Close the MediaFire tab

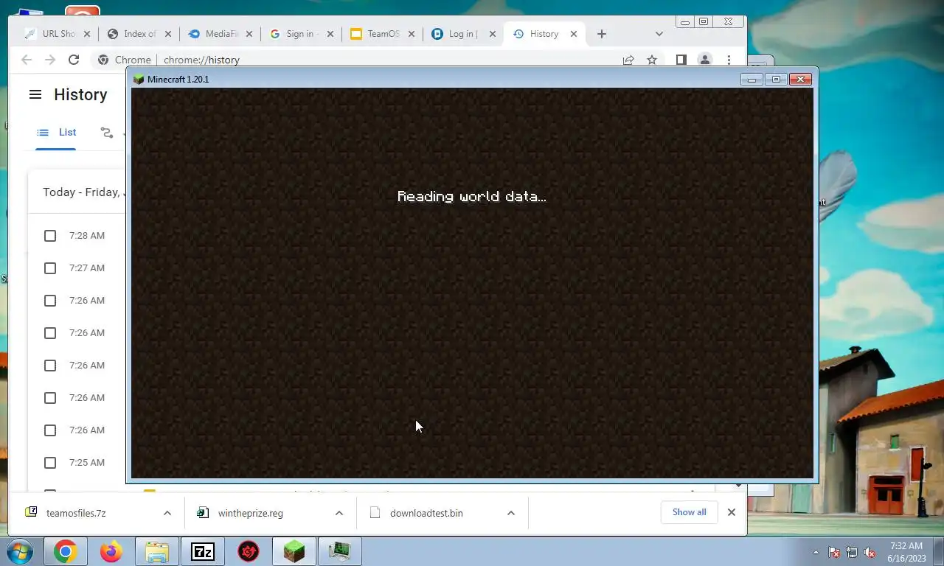click(249, 34)
